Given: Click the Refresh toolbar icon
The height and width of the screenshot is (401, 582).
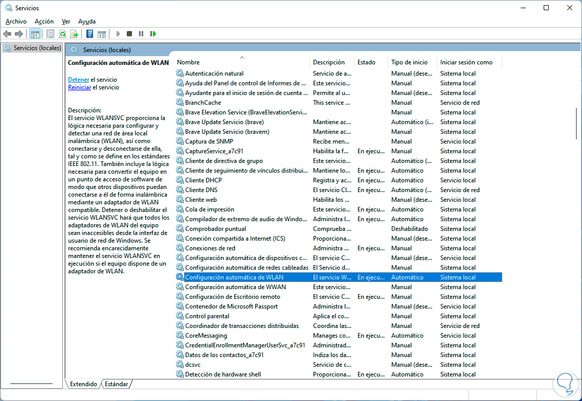Looking at the screenshot, I should click(x=62, y=34).
